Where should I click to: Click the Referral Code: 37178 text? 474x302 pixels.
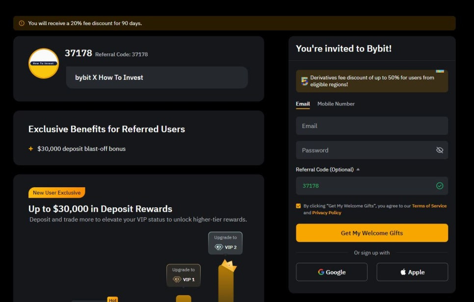tap(122, 54)
